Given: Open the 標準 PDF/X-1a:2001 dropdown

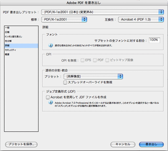Looking at the screenshot, I should click(x=64, y=19).
